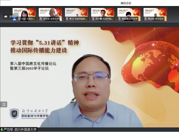
Task: Select the 韩立新-河北大学 participant thumbnail
Action: (x=155, y=14)
